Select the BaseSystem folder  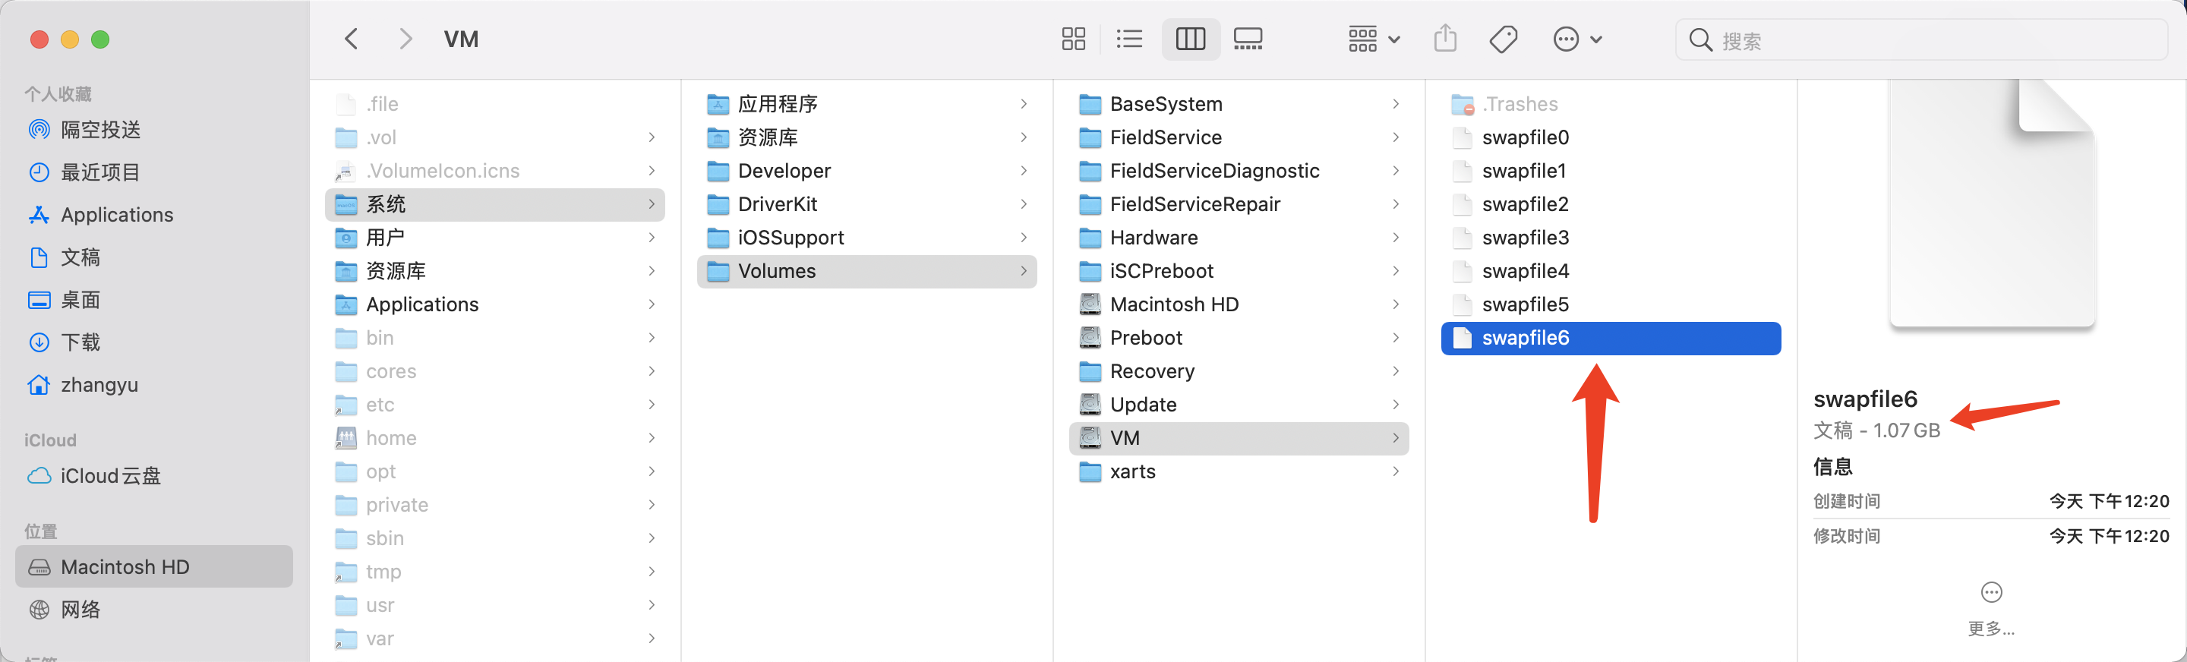click(1239, 103)
